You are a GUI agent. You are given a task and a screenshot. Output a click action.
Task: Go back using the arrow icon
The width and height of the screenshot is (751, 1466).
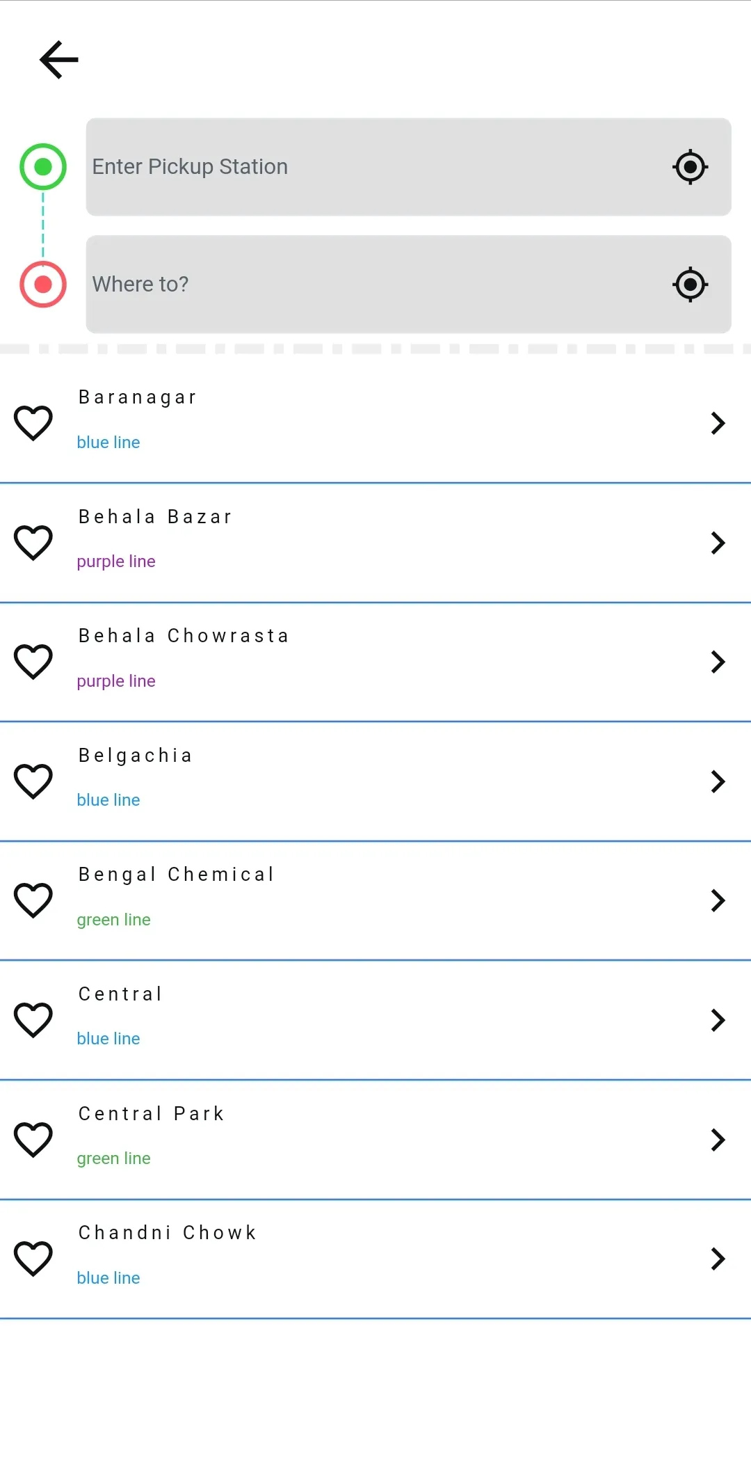(x=59, y=60)
